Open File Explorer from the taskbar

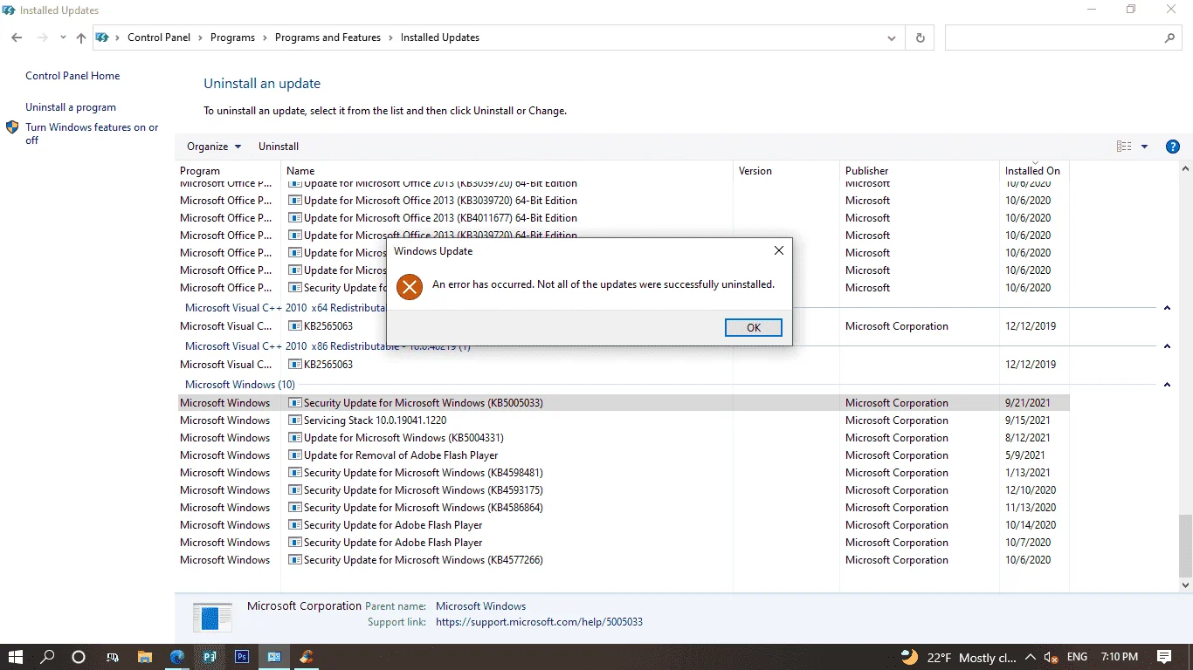point(145,657)
